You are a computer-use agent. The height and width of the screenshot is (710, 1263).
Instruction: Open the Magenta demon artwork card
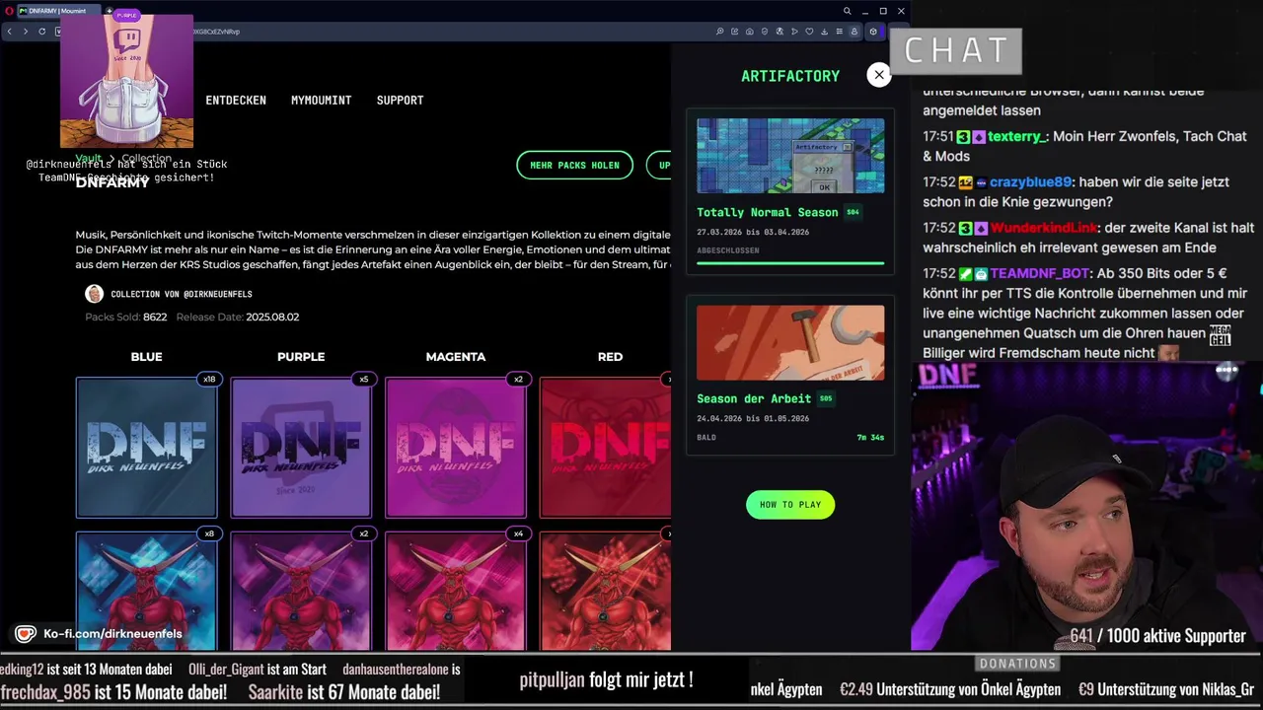456,592
